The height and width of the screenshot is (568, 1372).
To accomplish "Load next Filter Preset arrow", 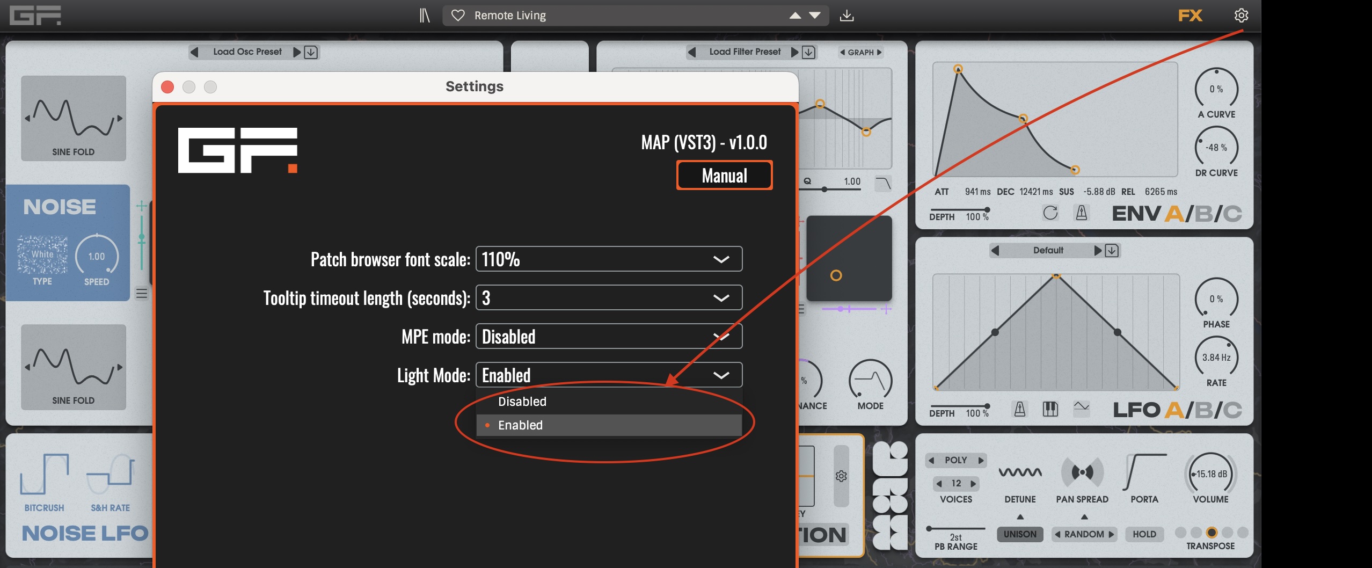I will 794,52.
